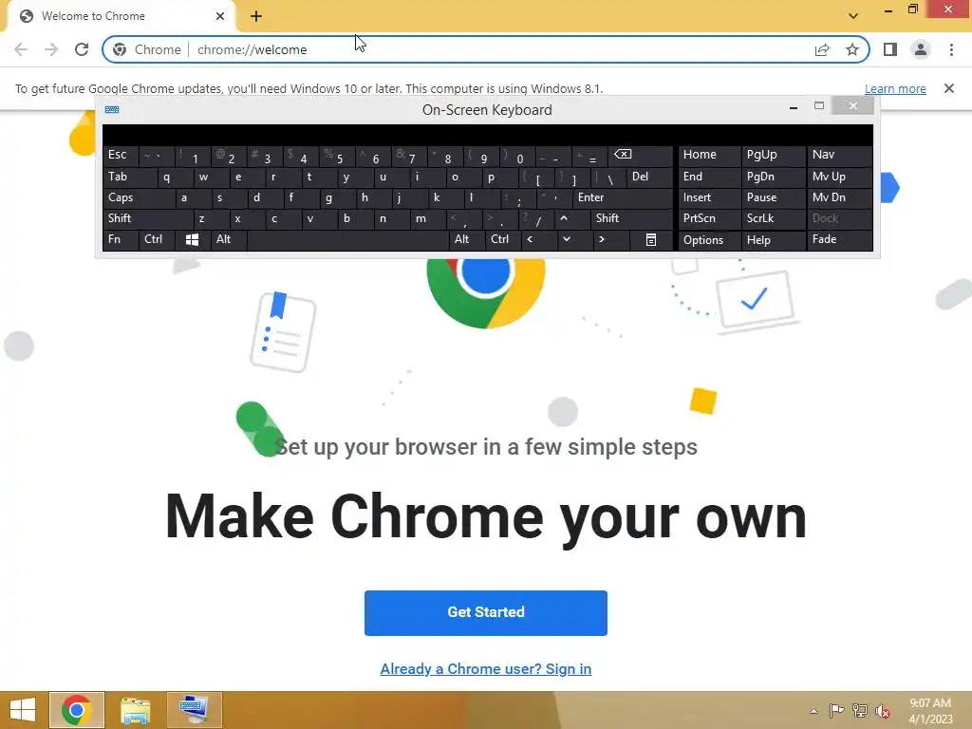972x729 pixels.
Task: Tap the Esc key
Action: (x=121, y=155)
